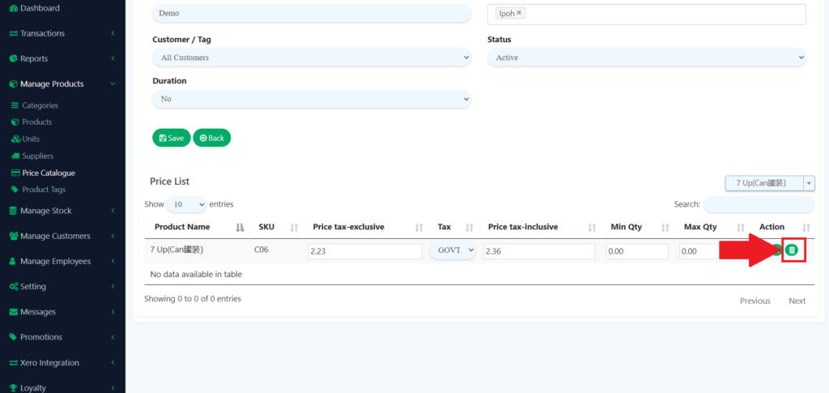Click the Dashboard icon in the sidebar
The image size is (829, 393).
pos(13,8)
